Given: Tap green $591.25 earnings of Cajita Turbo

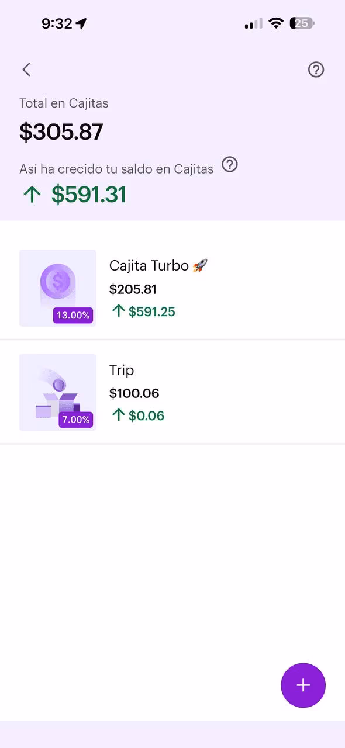Looking at the screenshot, I should [x=144, y=311].
